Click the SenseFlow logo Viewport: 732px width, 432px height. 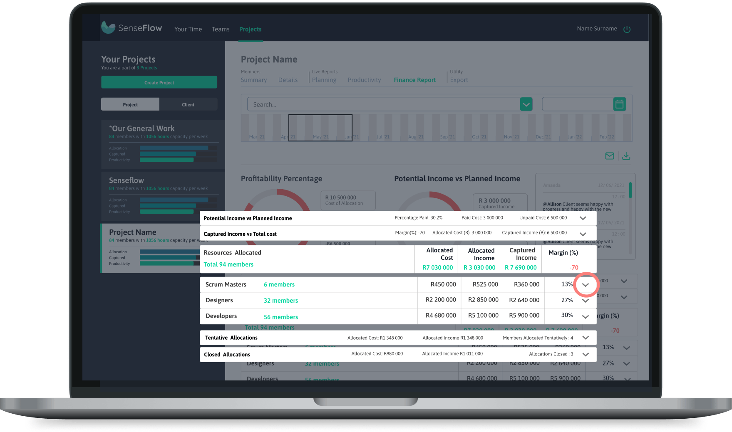pyautogui.click(x=132, y=28)
